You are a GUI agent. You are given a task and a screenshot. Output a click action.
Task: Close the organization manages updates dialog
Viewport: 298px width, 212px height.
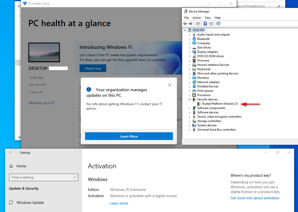(x=170, y=85)
